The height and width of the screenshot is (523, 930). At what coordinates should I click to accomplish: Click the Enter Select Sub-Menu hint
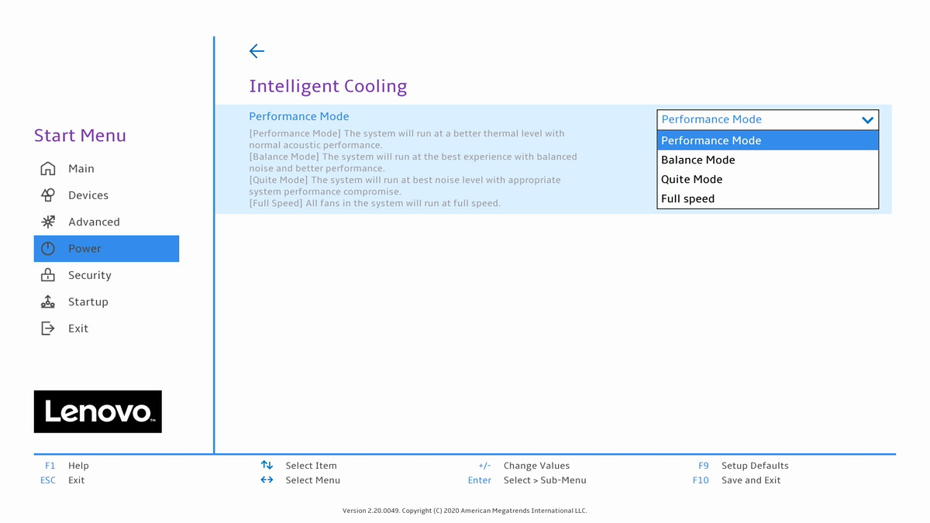[x=527, y=480]
